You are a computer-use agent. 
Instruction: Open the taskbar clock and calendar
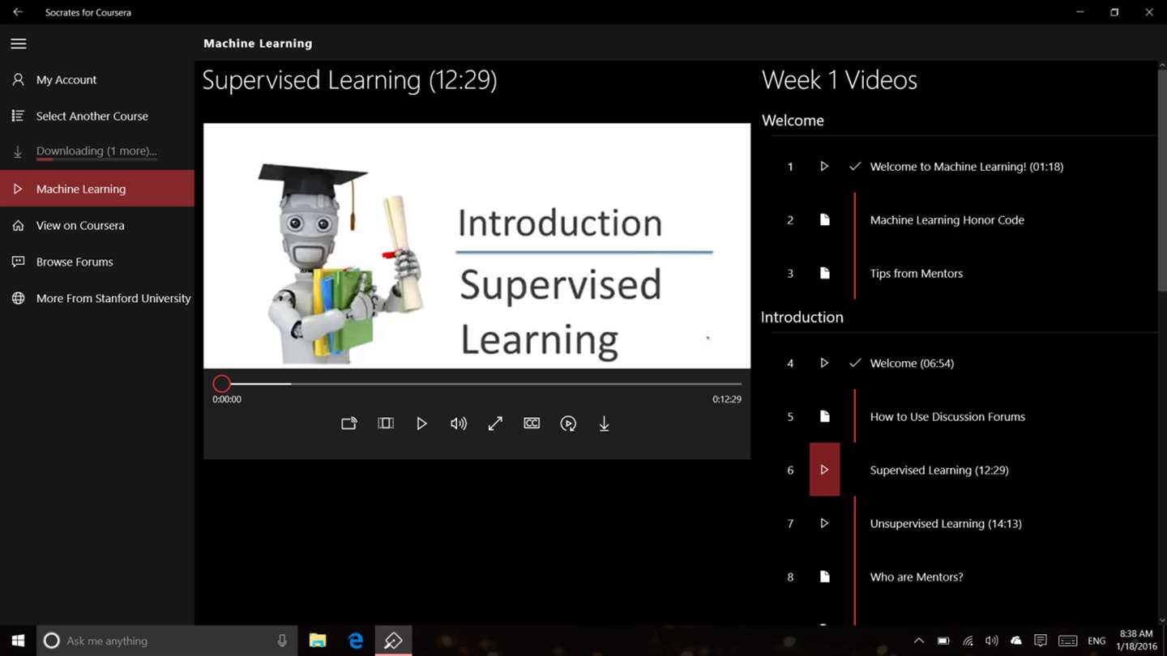(1135, 641)
